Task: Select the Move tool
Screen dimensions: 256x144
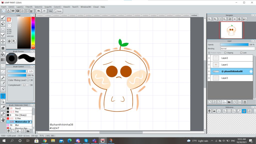Action: (3, 41)
